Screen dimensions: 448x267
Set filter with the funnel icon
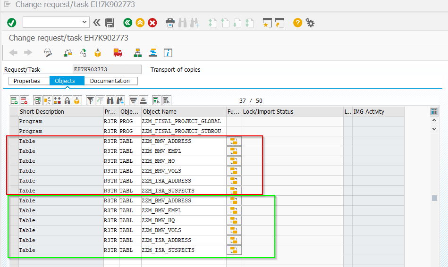click(x=91, y=100)
